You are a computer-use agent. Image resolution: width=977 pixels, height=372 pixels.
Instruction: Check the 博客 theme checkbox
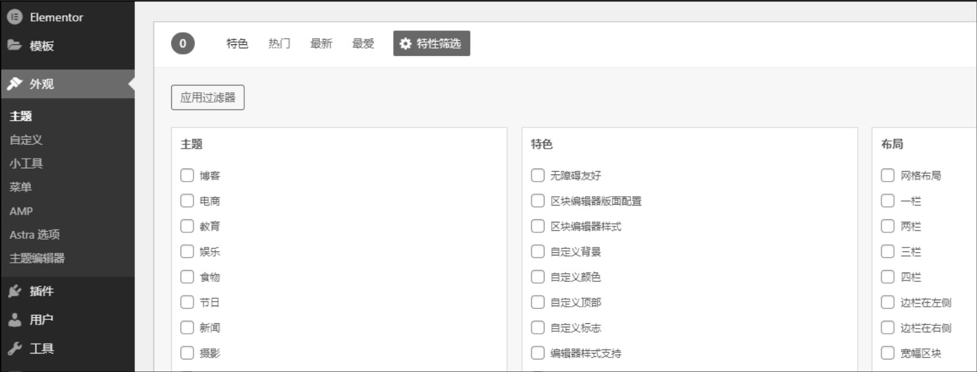187,176
